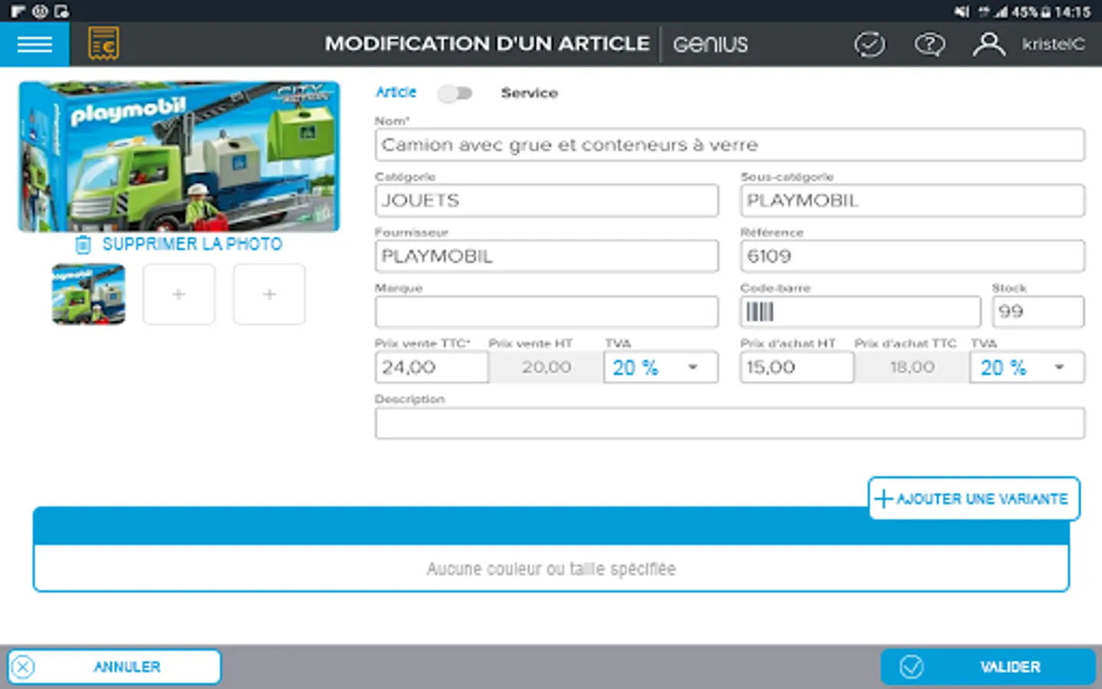The image size is (1102, 689).
Task: Edit the Sous-catégorie field
Action: pyautogui.click(x=912, y=201)
